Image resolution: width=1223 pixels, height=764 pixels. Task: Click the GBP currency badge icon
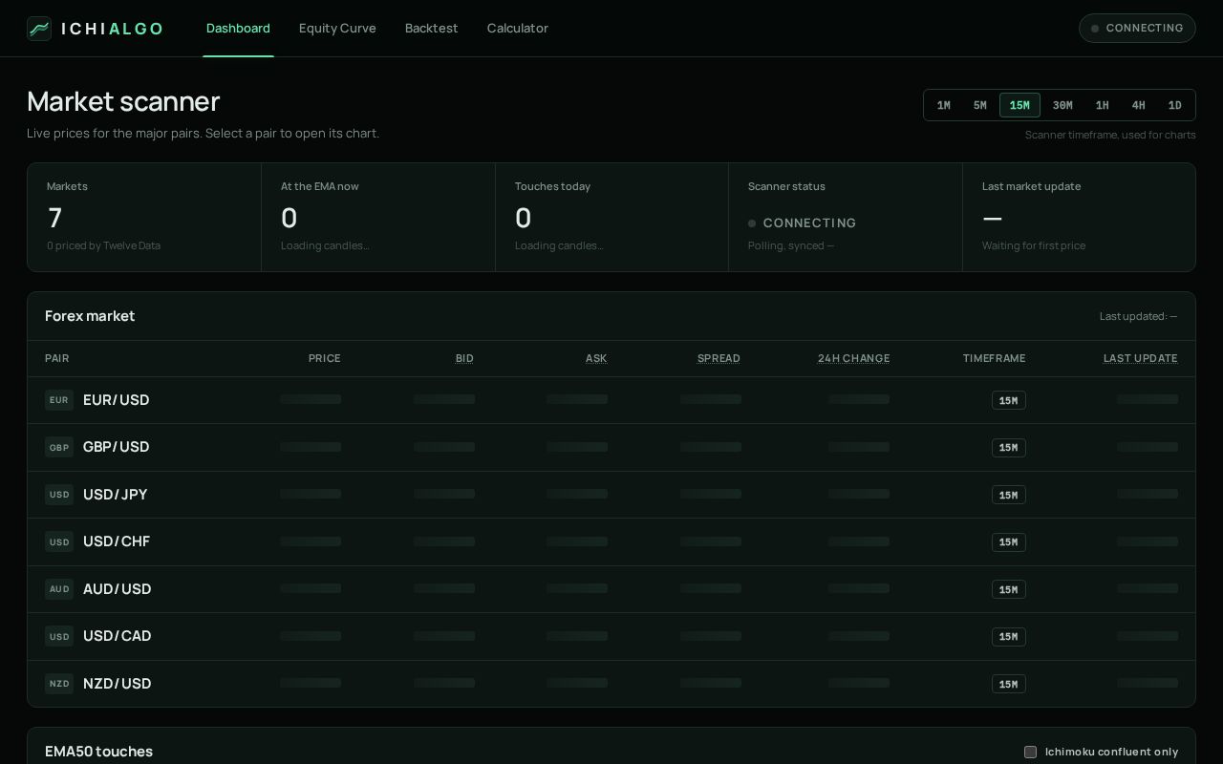click(59, 447)
